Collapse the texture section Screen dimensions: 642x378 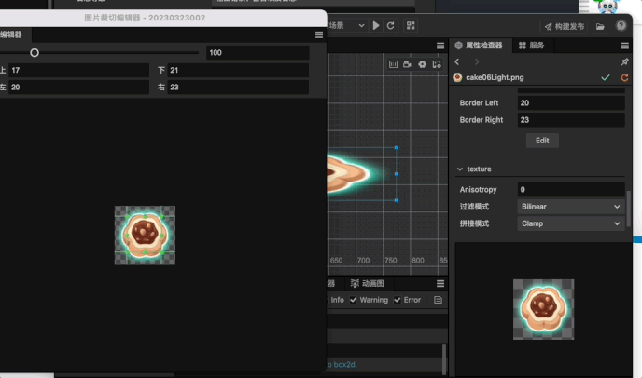[x=460, y=169]
